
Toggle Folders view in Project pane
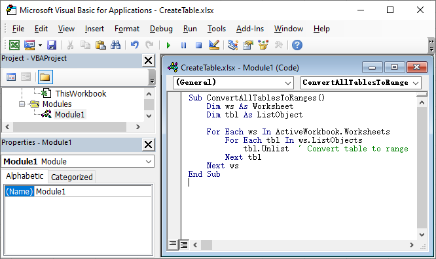(45, 77)
